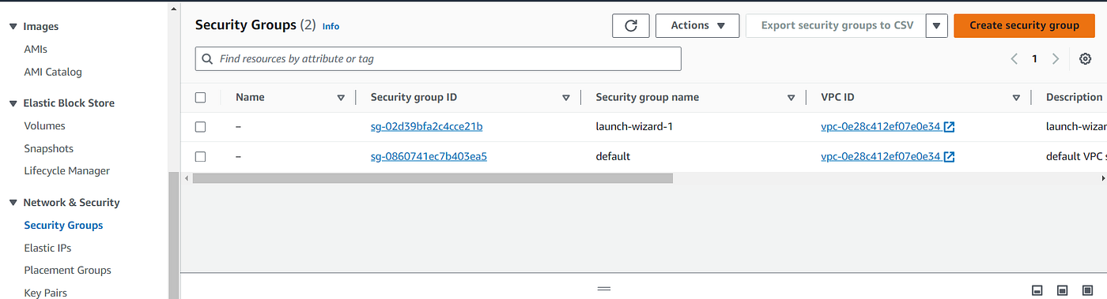This screenshot has height=299, width=1107.
Task: Click Create security group button
Action: point(1024,25)
